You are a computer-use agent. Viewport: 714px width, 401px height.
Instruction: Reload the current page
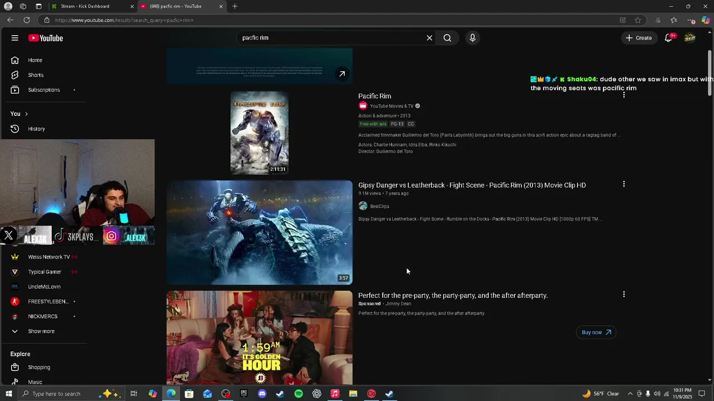pos(26,20)
